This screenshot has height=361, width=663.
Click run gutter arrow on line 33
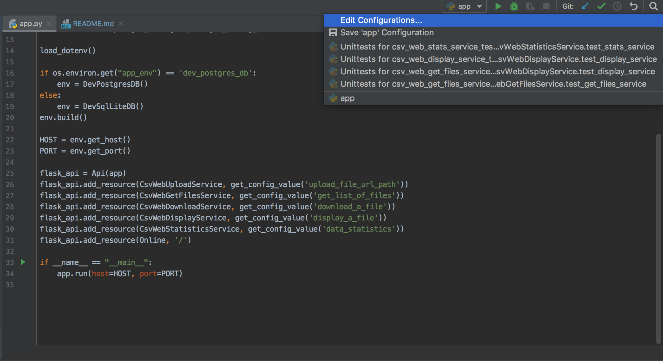coord(23,262)
